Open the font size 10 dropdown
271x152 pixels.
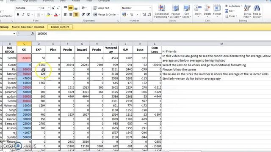[49, 8]
